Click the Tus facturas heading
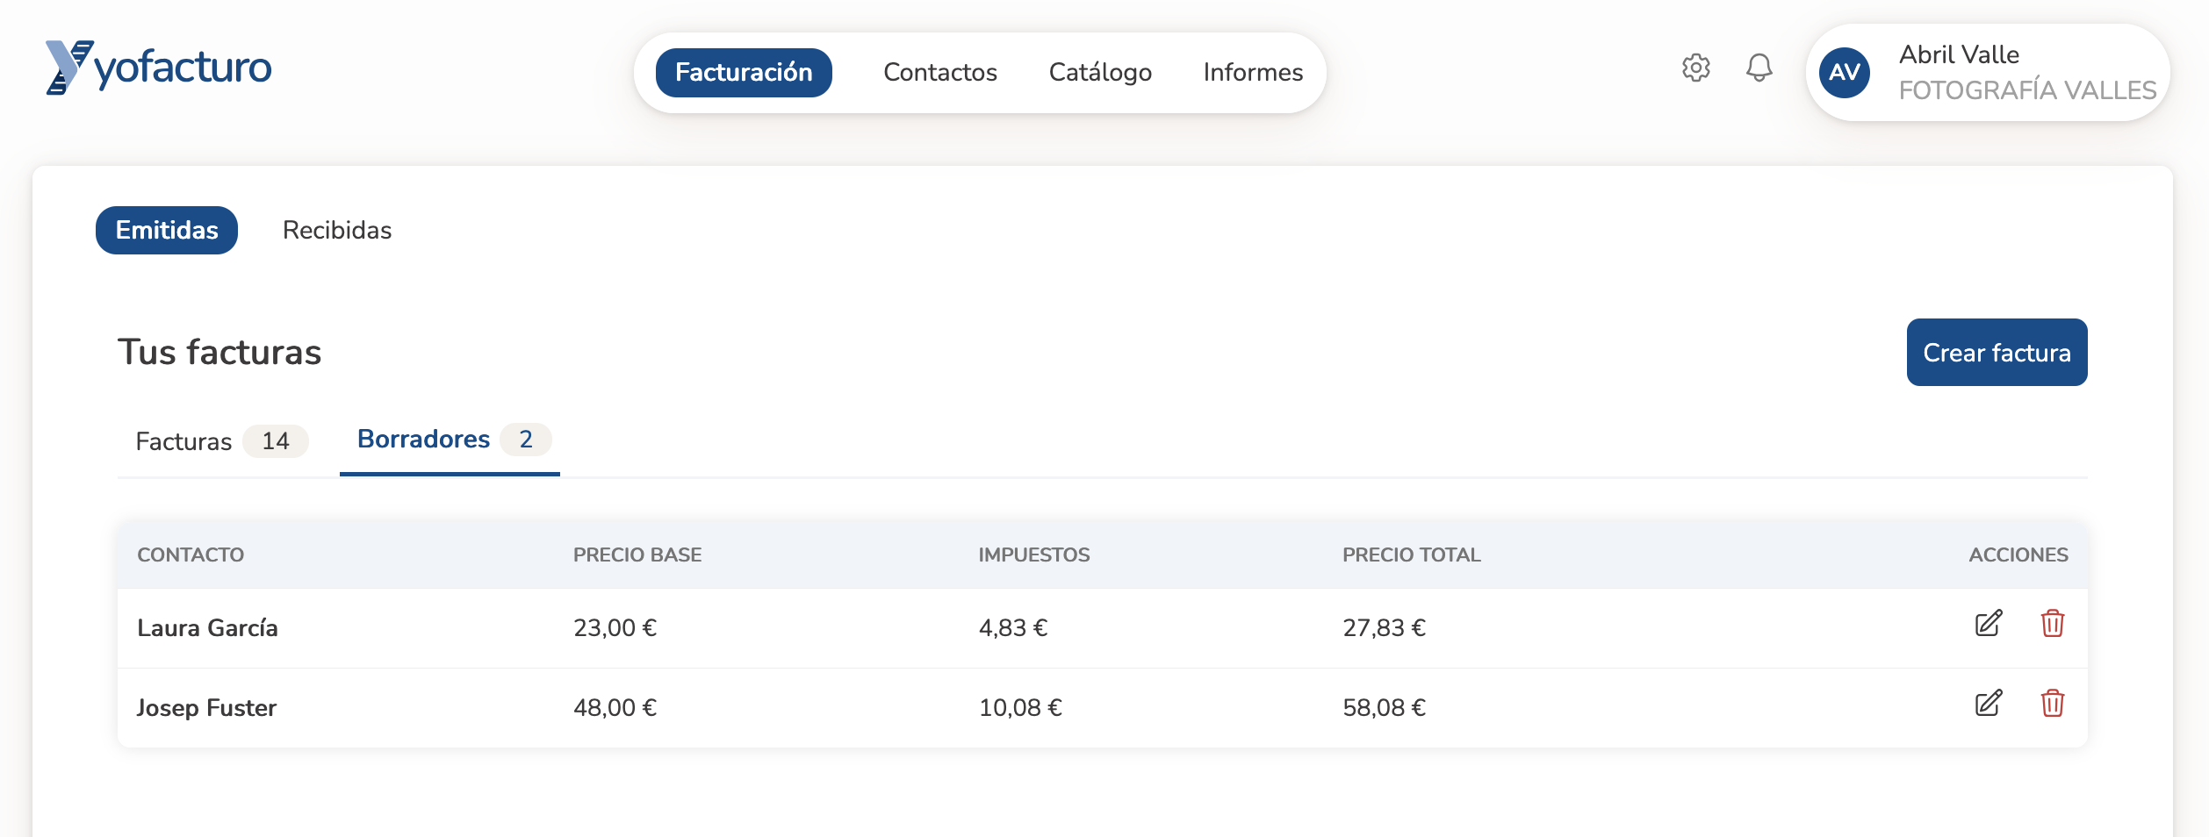 pyautogui.click(x=219, y=353)
